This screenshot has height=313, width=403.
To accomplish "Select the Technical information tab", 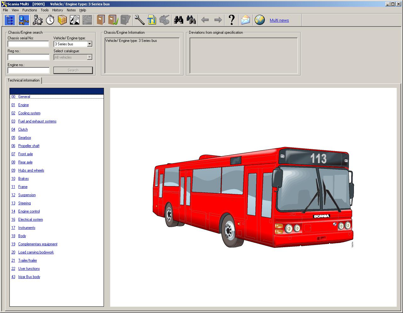I will tap(24, 80).
